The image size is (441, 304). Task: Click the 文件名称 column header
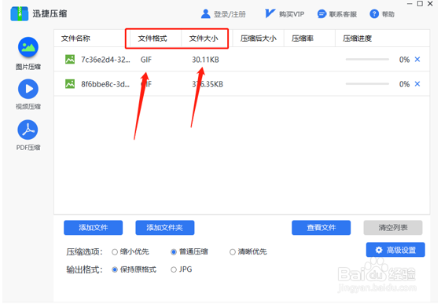coord(75,38)
